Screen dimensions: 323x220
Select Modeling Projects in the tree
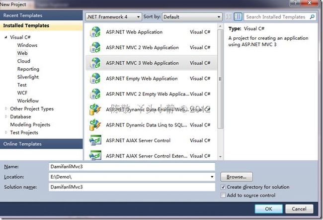pyautogui.click(x=30, y=124)
